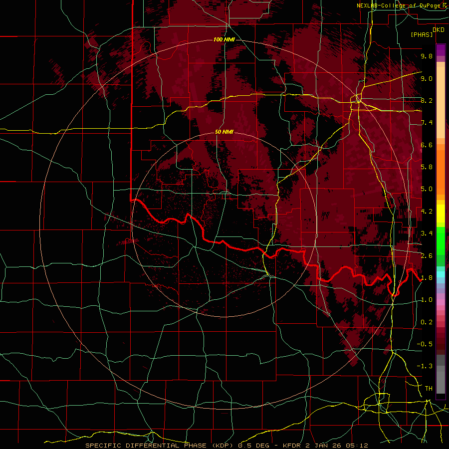Click the 1.0 legend value
Screen dimensions: 449x449
[x=427, y=300]
